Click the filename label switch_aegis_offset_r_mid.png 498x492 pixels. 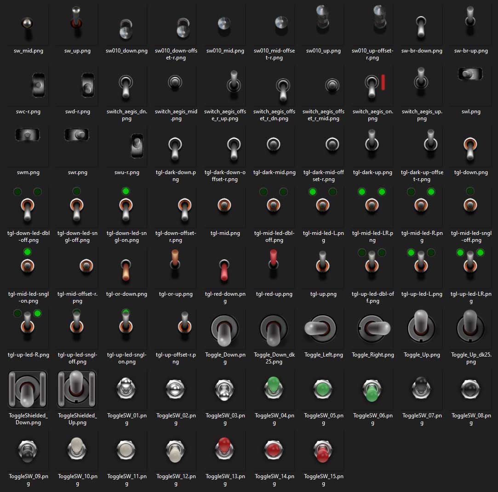[x=323, y=115]
